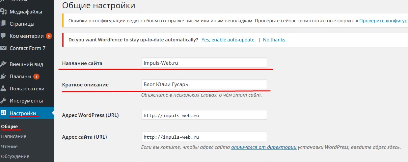Screen dimensions: 408x162
Task: Click the Settings sliders icon
Action: (x=3, y=113)
